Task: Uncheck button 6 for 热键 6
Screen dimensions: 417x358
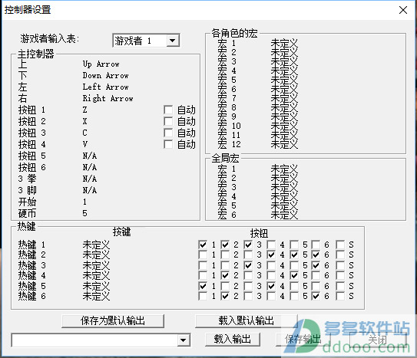Action: [316, 296]
